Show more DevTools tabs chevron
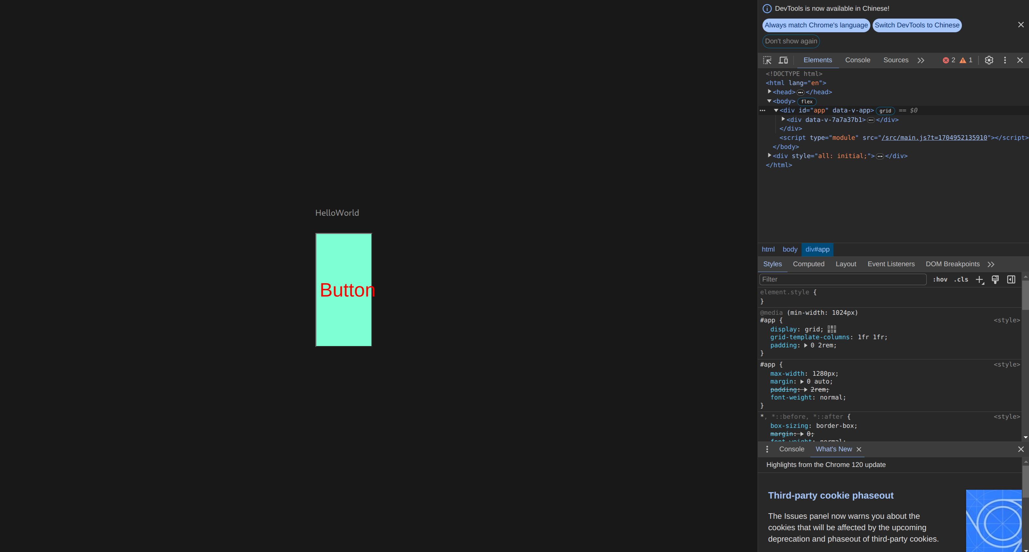 click(921, 60)
